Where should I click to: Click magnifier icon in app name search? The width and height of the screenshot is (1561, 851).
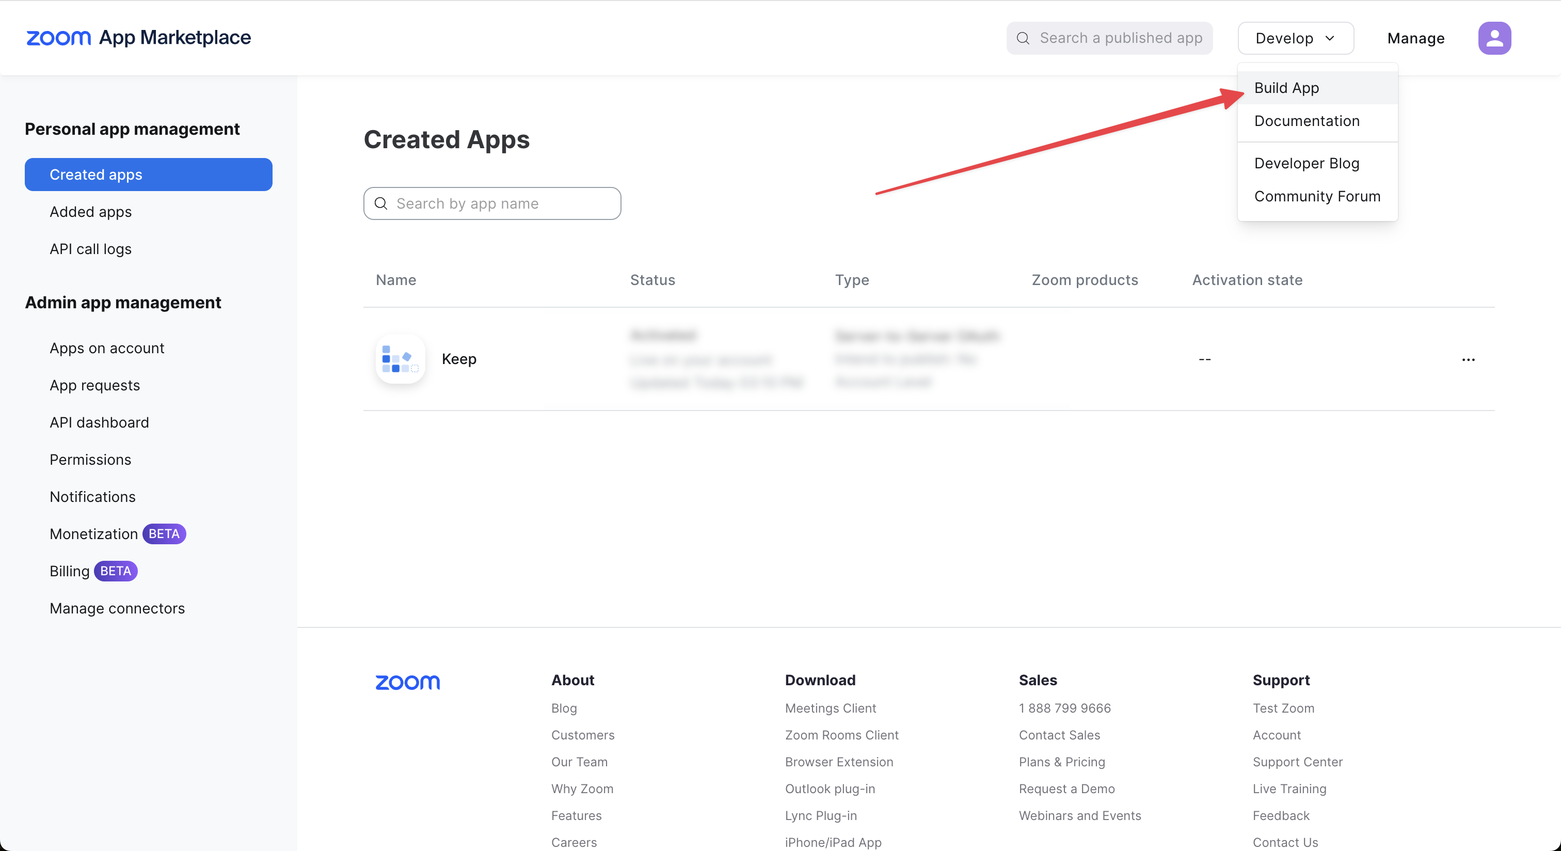pos(381,203)
